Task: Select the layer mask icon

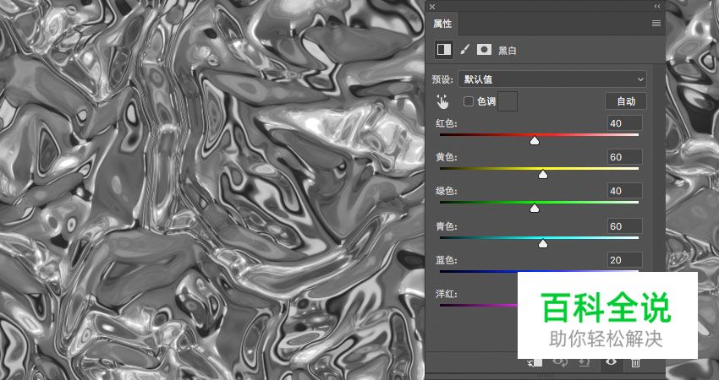Action: 484,50
